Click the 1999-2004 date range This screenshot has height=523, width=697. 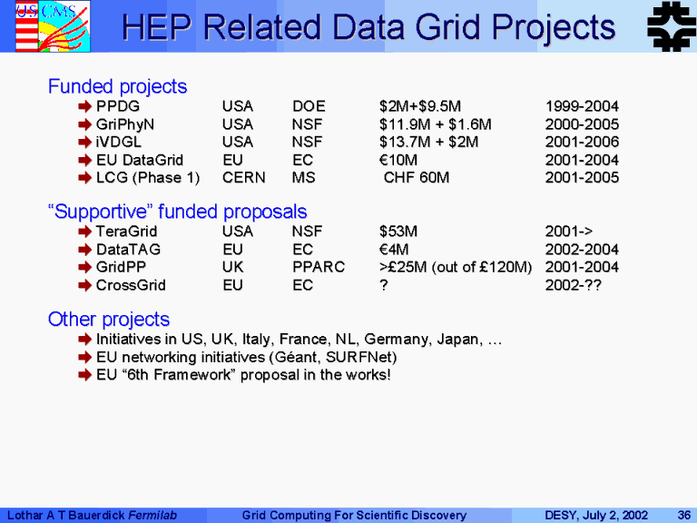point(582,106)
